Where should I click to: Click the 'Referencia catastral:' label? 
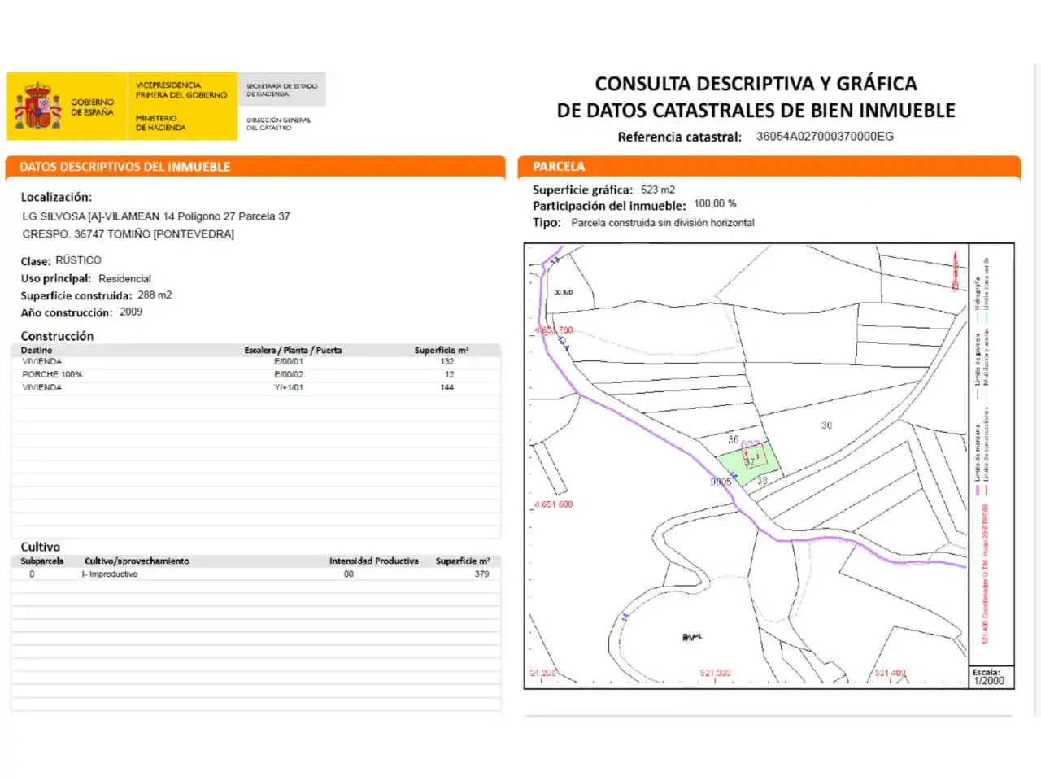click(x=679, y=137)
